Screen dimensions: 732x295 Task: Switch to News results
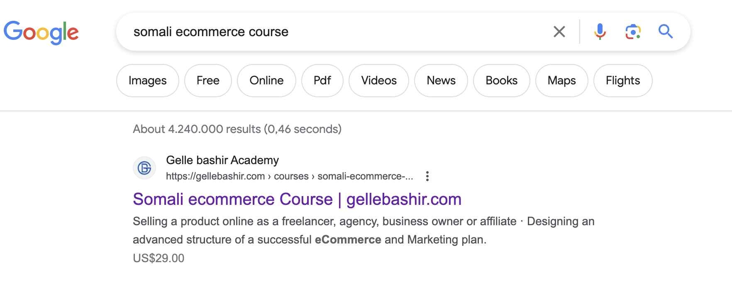coord(441,81)
